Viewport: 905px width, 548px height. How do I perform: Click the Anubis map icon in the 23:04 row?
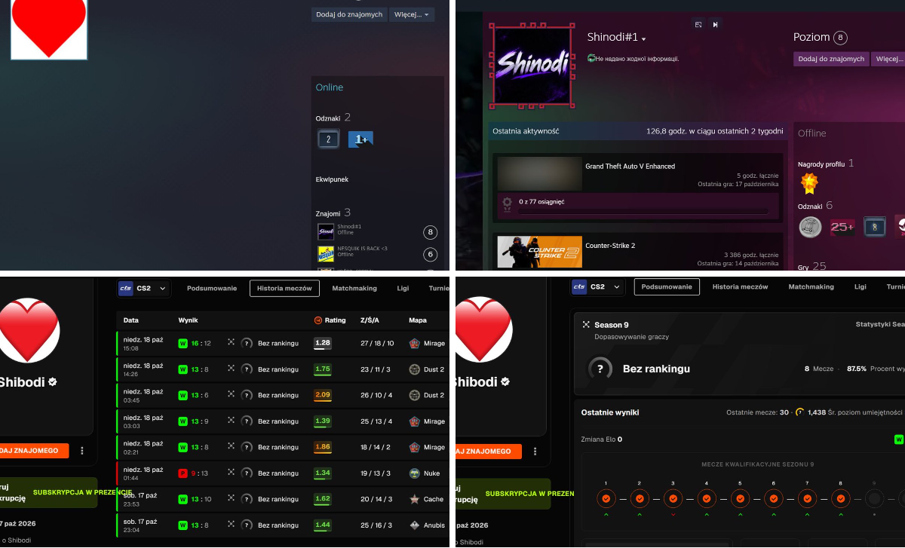[x=415, y=525]
